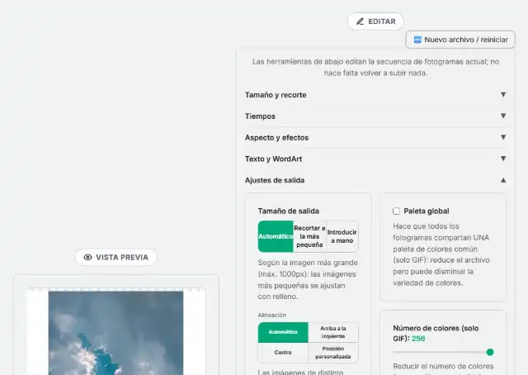Click the Tamaño de salida heading
528x375 pixels.
[288, 211]
